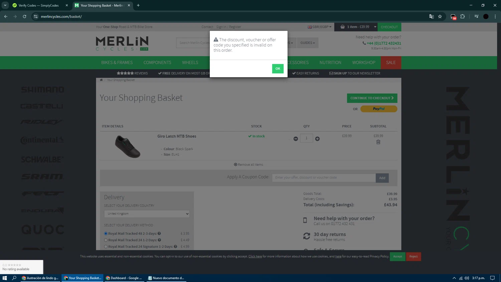Screen dimensions: 501x282
Task: Accept cookies with the Accept button
Action: tap(397, 257)
